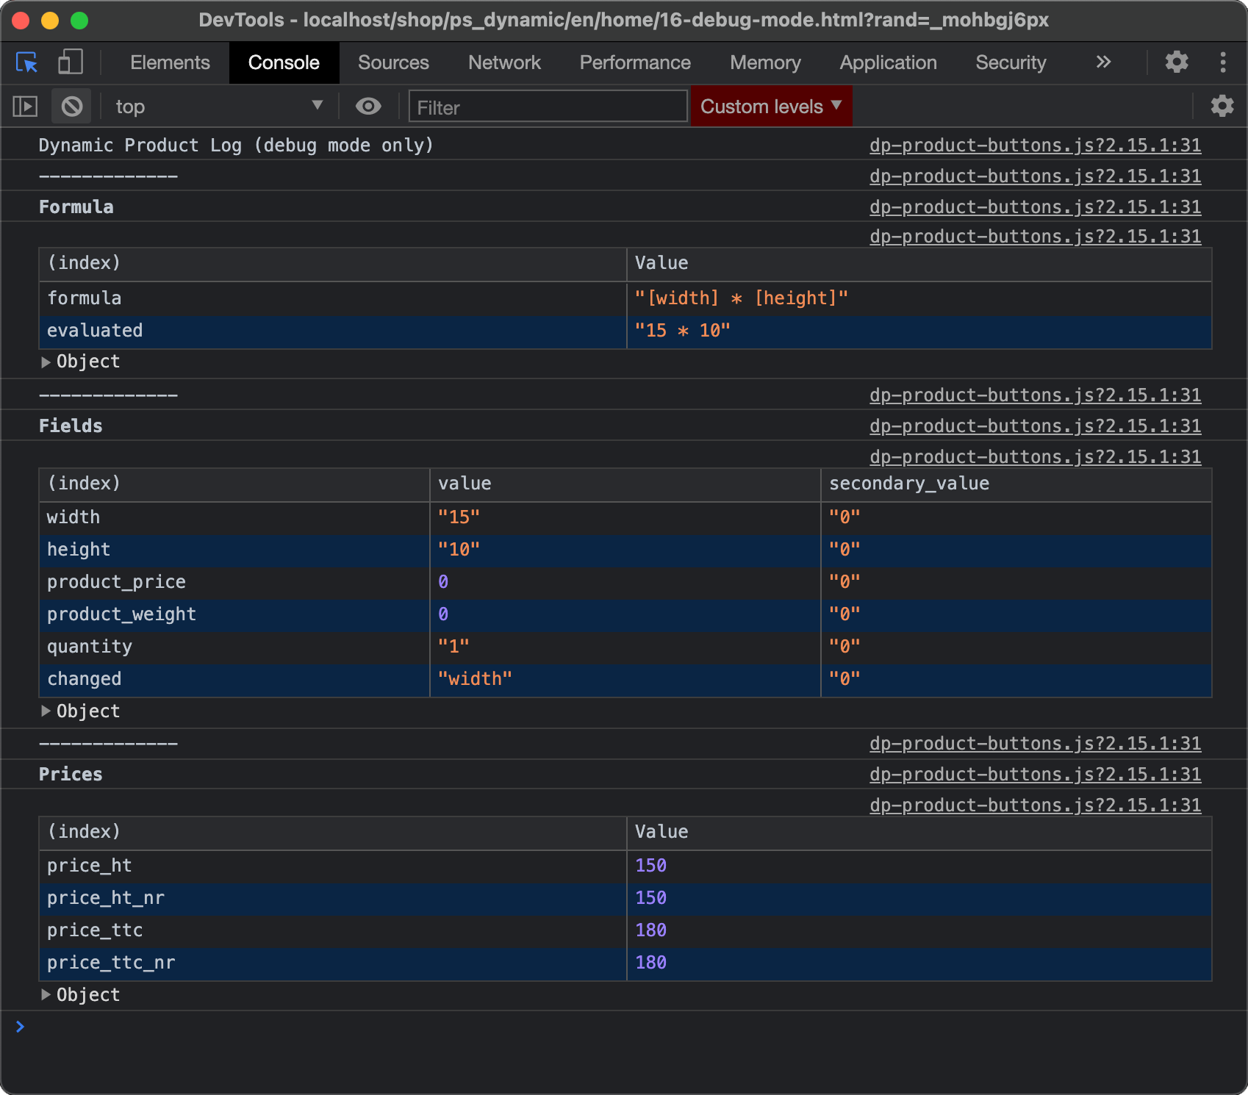This screenshot has width=1248, height=1095.
Task: Clear the console with the ban icon
Action: click(x=72, y=107)
